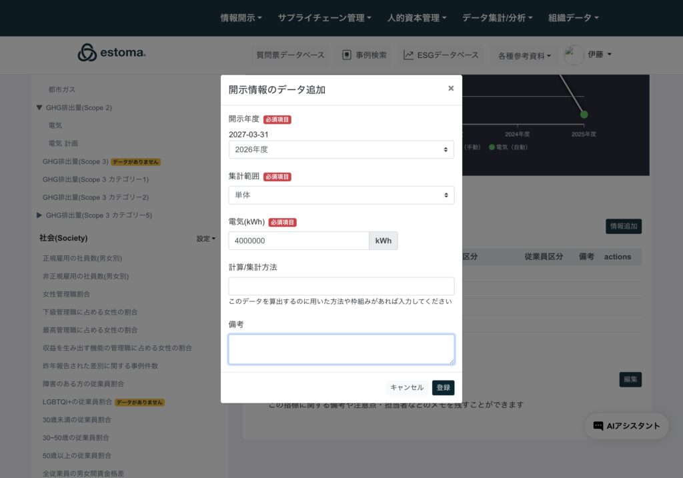The height and width of the screenshot is (478, 683).
Task: Open the ESGデータベース chart link
Action: point(441,55)
